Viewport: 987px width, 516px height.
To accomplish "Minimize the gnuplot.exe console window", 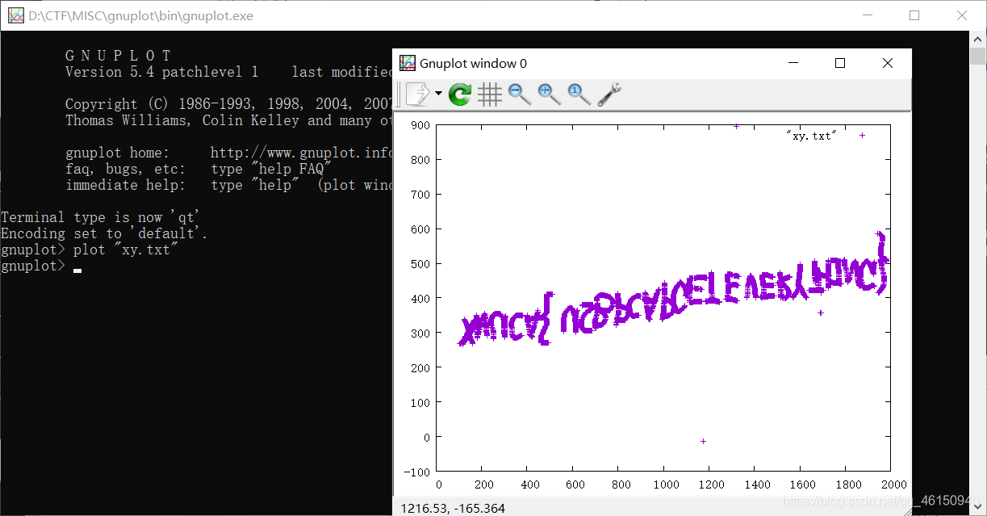I will coord(867,15).
